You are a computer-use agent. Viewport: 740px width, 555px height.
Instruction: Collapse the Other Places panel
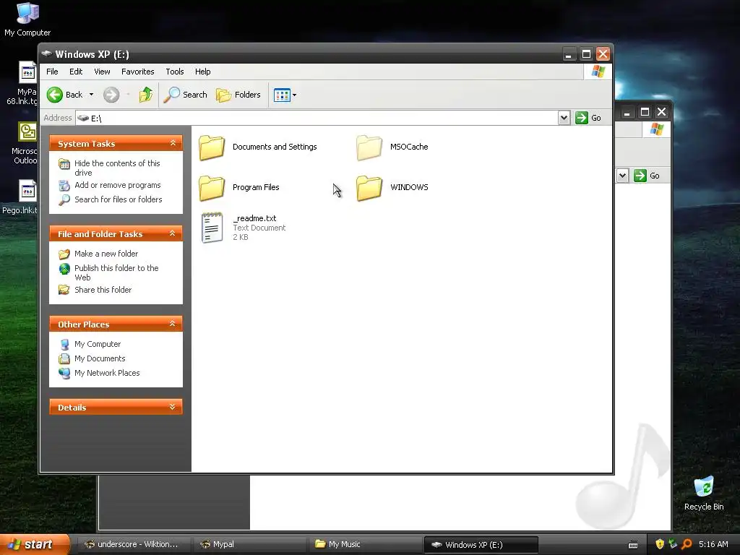[173, 324]
